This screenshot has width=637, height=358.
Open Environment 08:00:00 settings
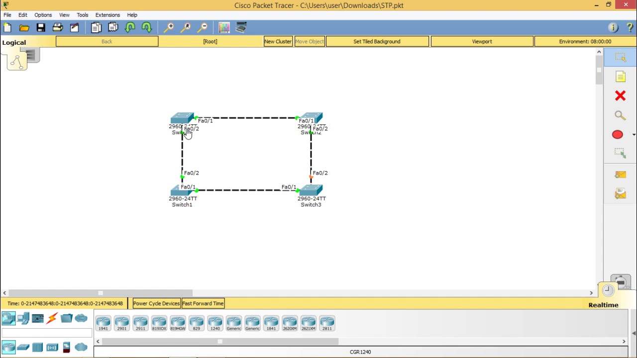pyautogui.click(x=585, y=41)
